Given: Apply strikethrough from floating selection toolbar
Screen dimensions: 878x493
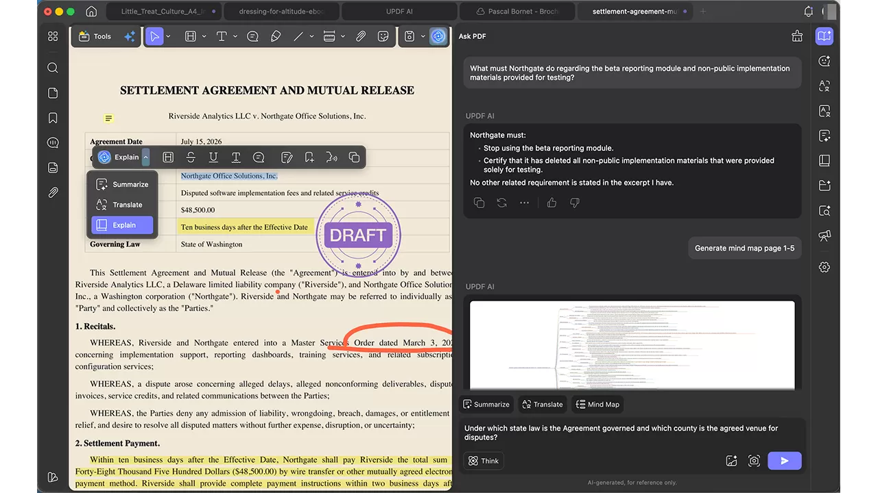Looking at the screenshot, I should coord(191,157).
